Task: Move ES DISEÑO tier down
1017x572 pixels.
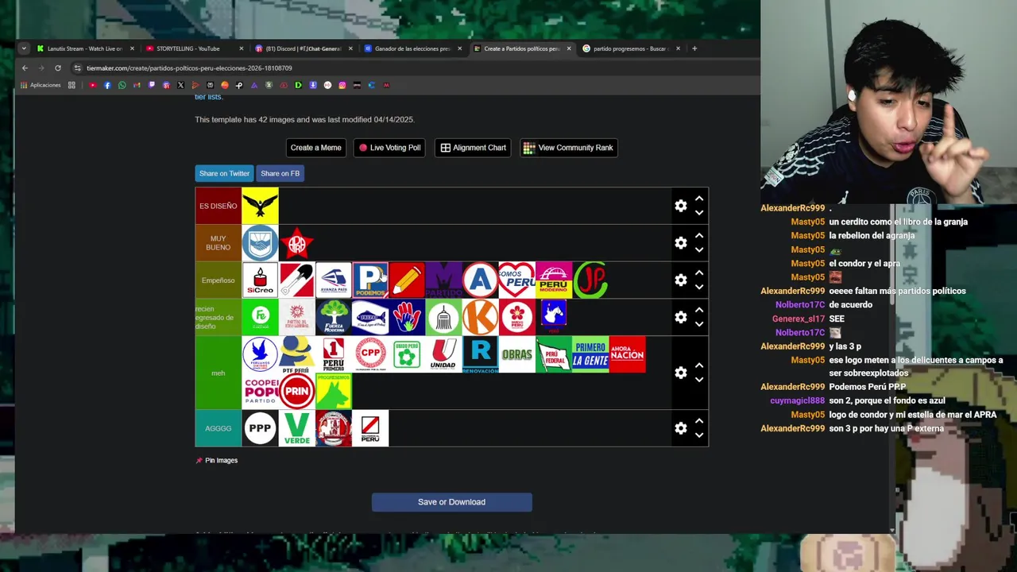Action: (x=699, y=213)
